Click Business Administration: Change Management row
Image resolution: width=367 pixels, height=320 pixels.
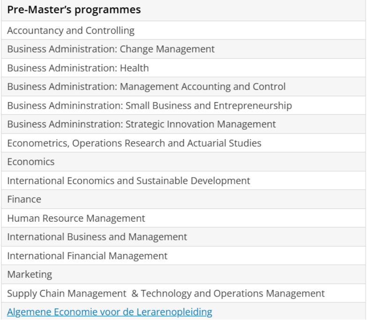tap(111, 49)
